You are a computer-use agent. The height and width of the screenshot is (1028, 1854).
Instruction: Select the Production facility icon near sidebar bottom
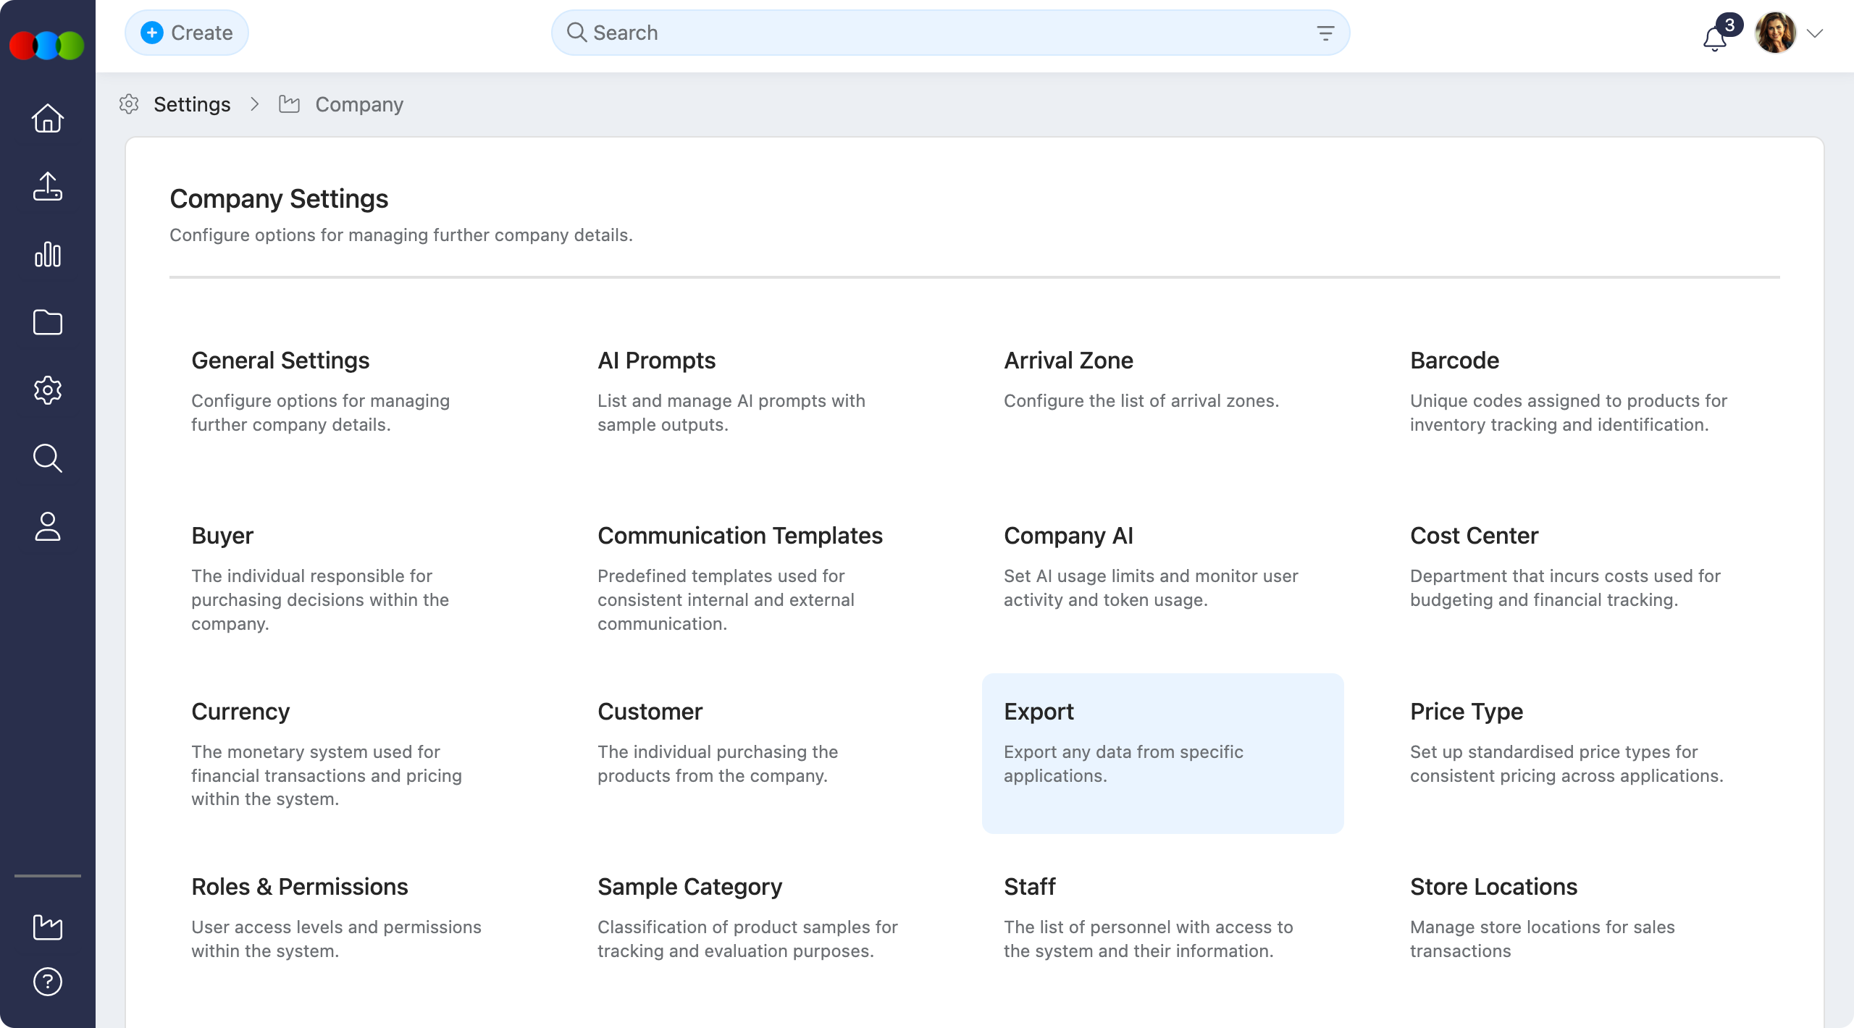pyautogui.click(x=47, y=927)
